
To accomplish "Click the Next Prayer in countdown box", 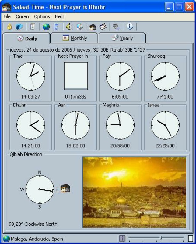I will (76, 76).
